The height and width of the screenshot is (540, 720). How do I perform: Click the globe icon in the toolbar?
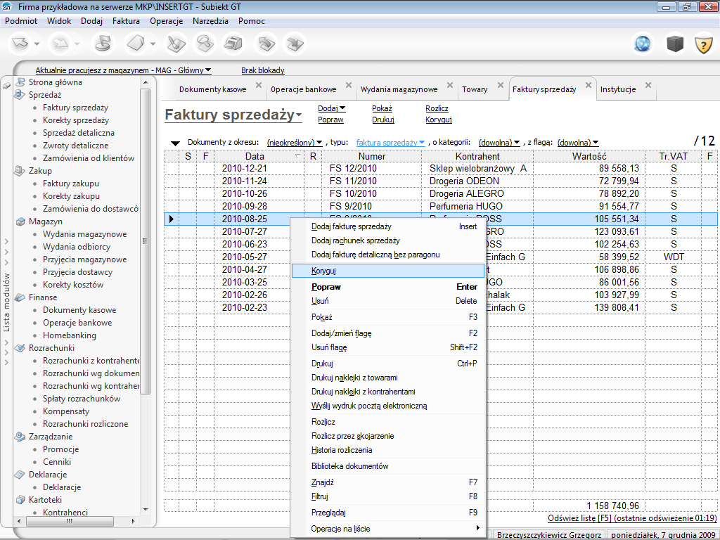[642, 44]
